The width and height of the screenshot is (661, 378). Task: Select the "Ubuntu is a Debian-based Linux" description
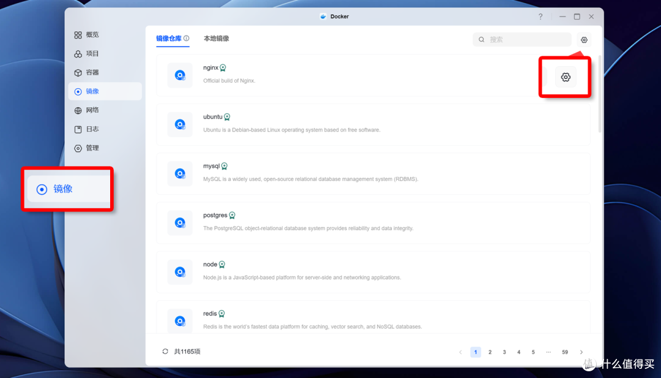coord(292,130)
